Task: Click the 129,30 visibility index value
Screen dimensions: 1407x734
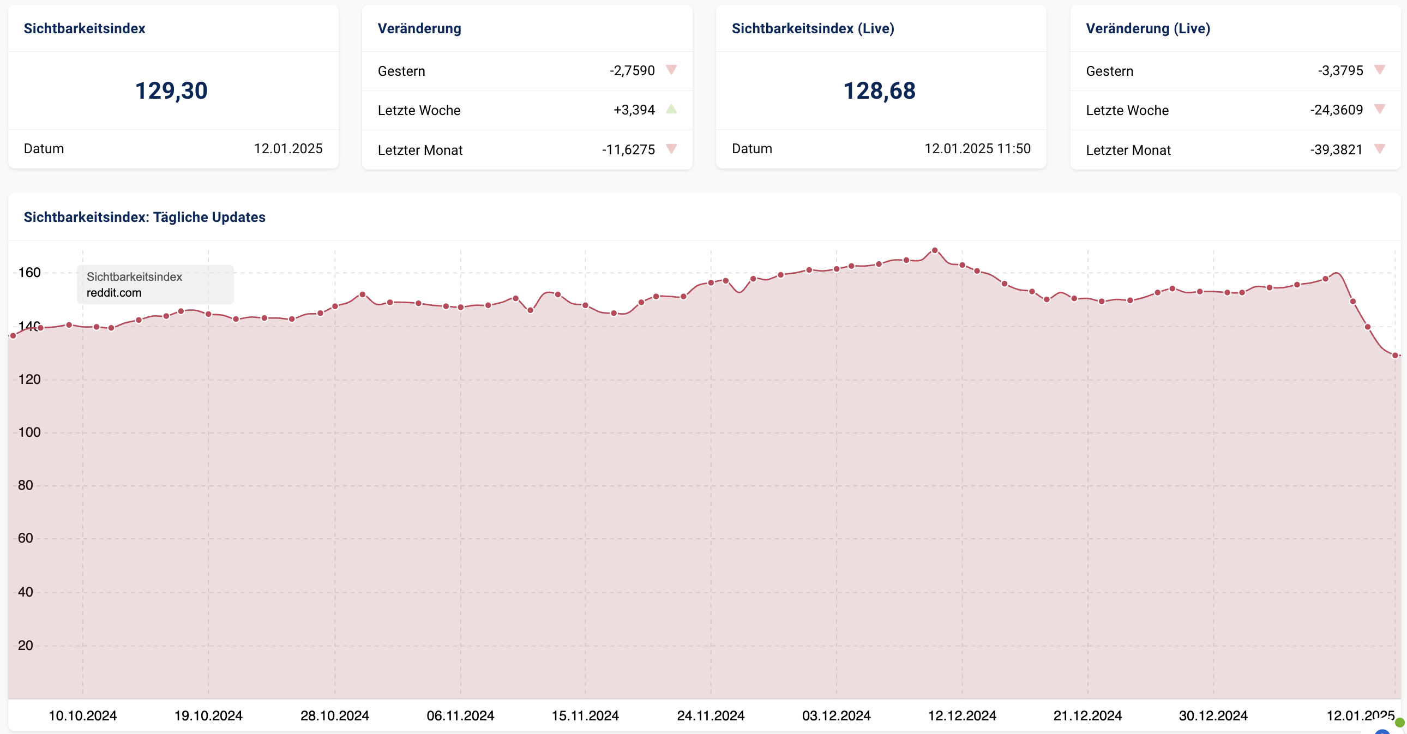Action: pos(171,91)
